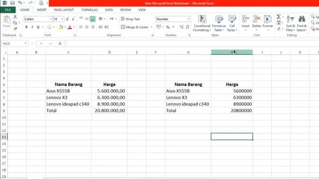Open the Find & Select dropdown
This screenshot has height=179, width=319.
[302, 23]
